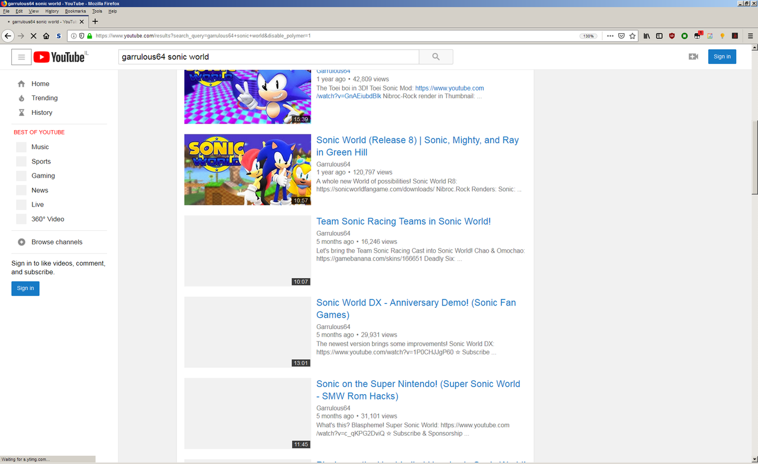Viewport: 758px width, 464px height.
Task: Click the 15:39 Toei Sonic video thumbnail
Action: point(248,97)
